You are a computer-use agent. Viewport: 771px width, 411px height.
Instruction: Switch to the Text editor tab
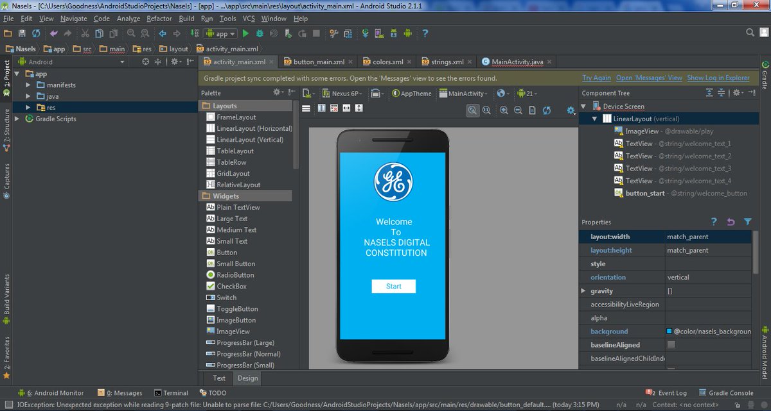pos(219,378)
